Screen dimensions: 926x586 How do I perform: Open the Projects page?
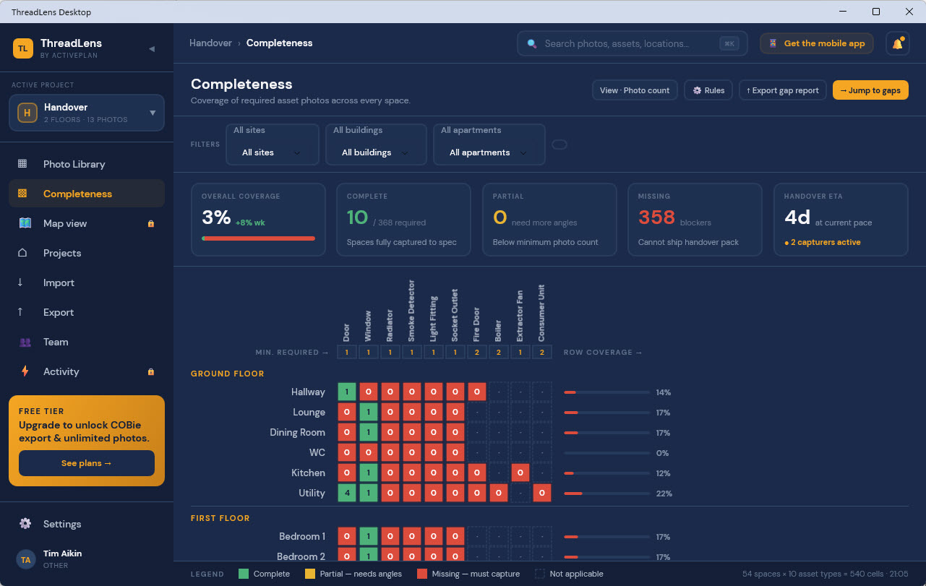[x=87, y=253]
